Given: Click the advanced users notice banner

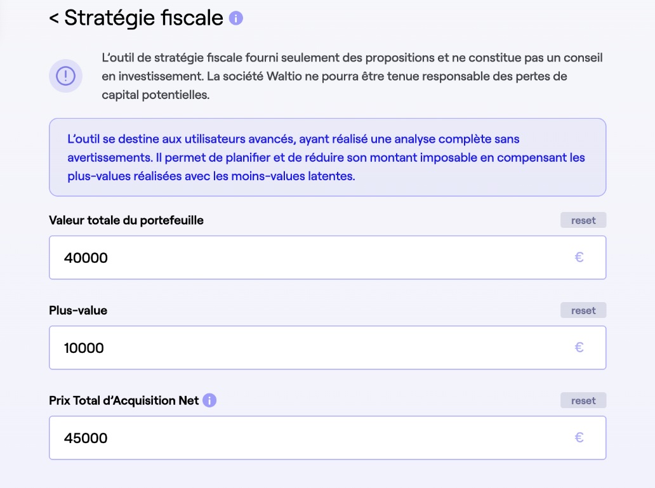Looking at the screenshot, I should pos(327,157).
